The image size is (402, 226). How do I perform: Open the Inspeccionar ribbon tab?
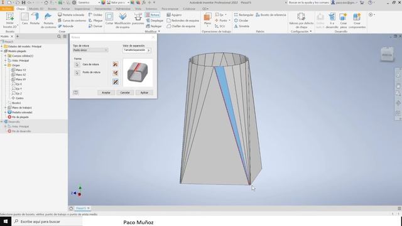(82, 9)
